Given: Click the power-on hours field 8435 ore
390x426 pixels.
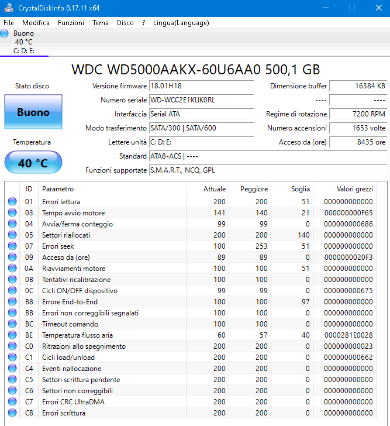Looking at the screenshot, I should point(358,142).
